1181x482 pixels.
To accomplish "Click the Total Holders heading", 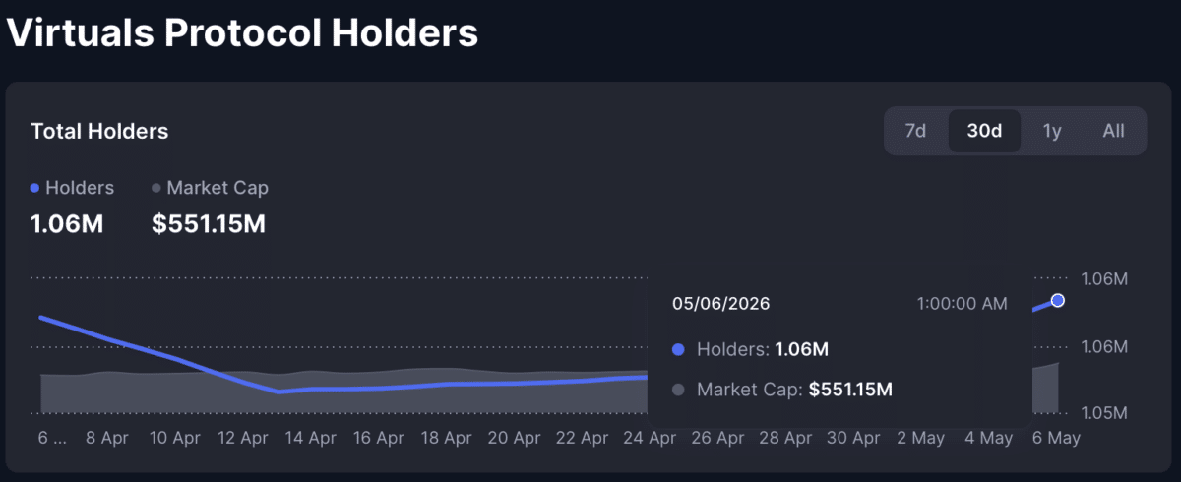I will pyautogui.click(x=99, y=131).
